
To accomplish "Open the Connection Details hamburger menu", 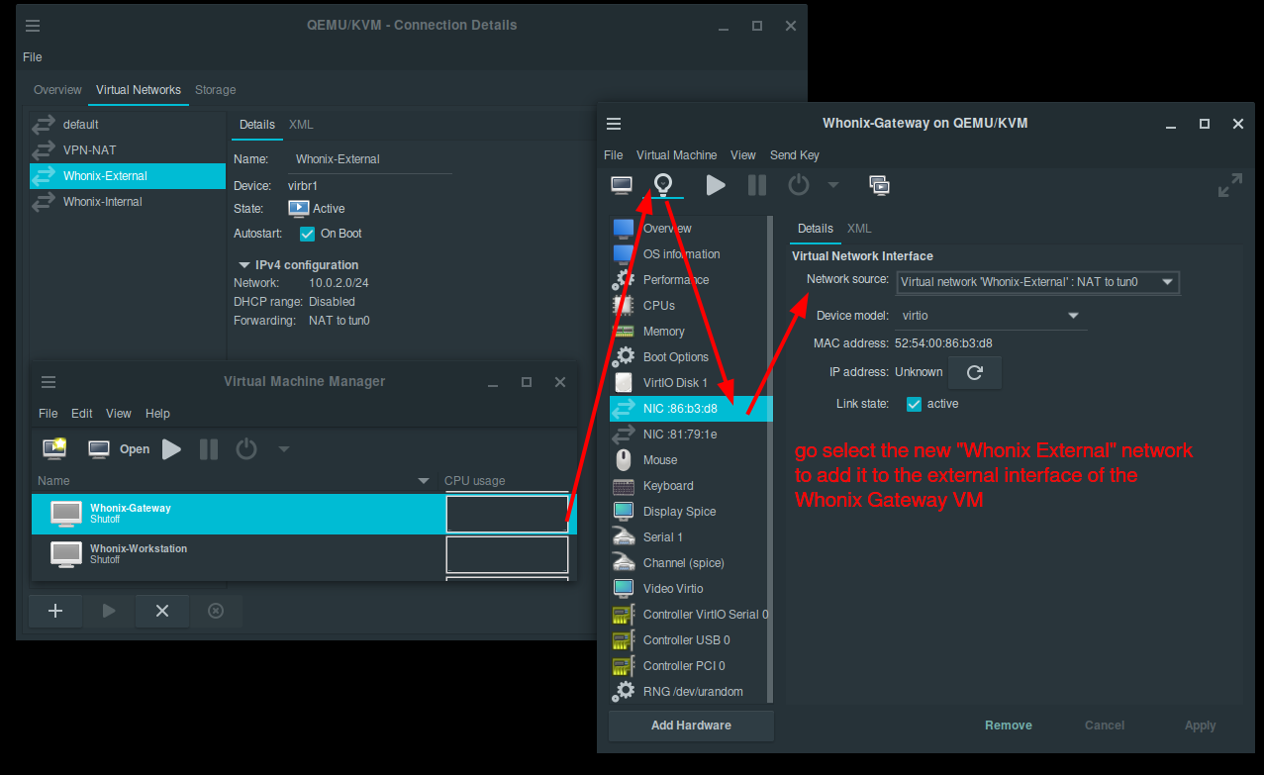I will click(x=34, y=26).
